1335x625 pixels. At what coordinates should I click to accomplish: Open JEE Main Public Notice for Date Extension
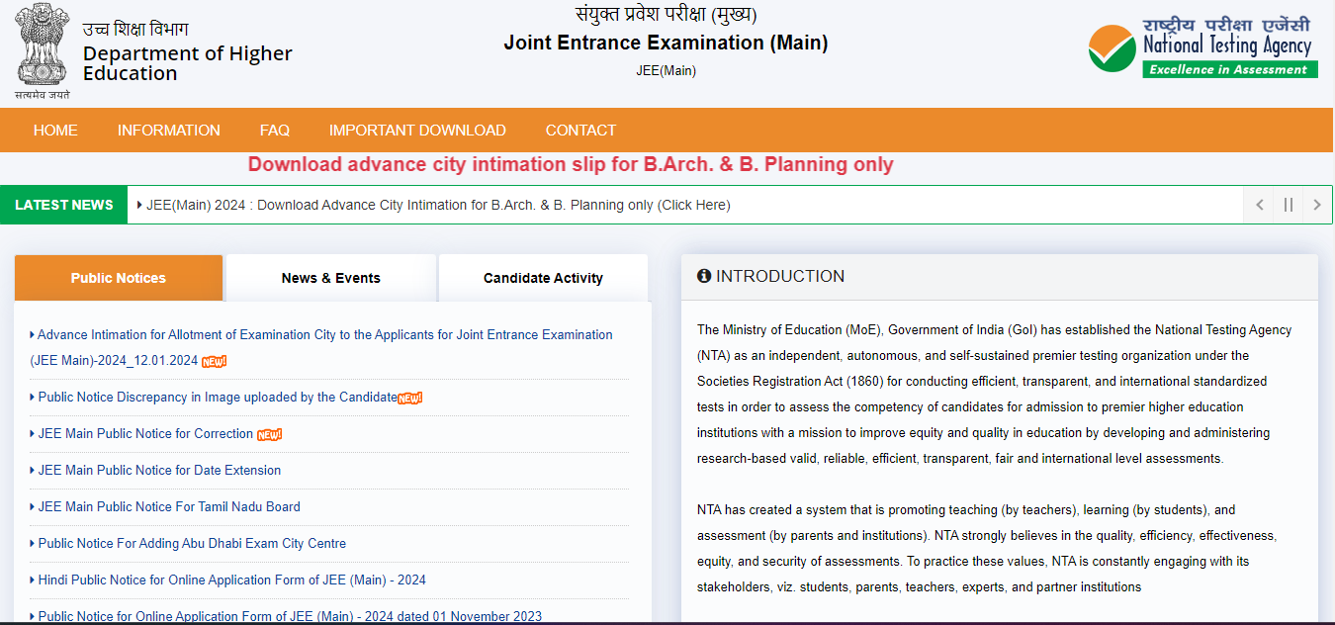point(159,471)
